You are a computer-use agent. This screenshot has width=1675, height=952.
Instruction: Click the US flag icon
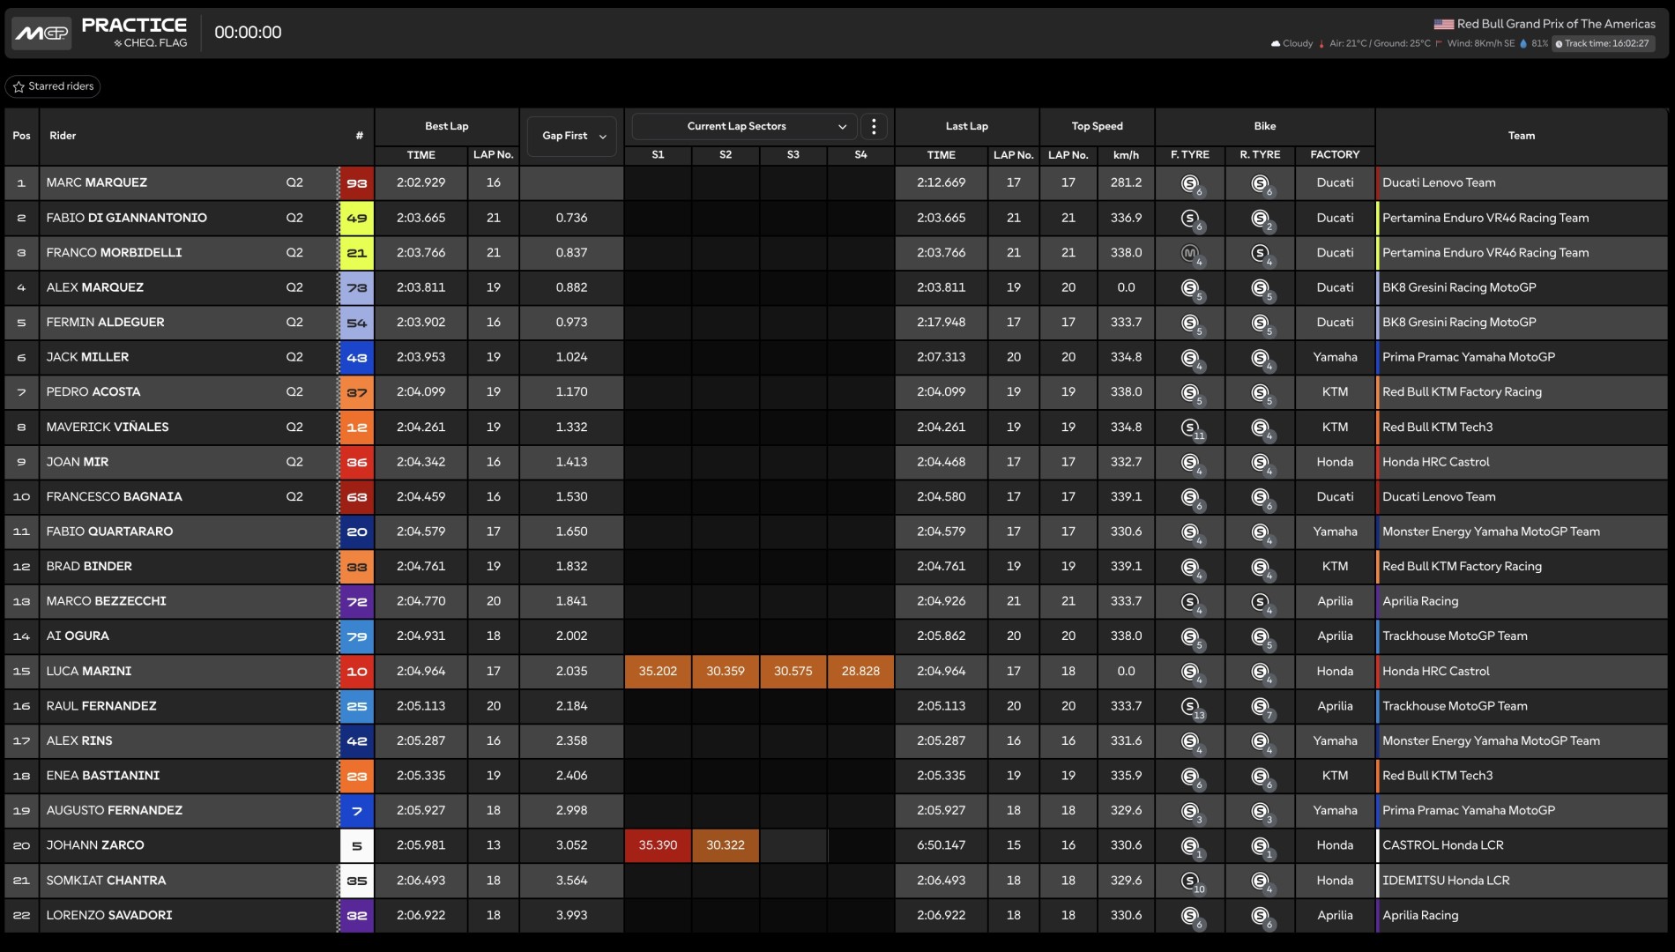pyautogui.click(x=1443, y=25)
